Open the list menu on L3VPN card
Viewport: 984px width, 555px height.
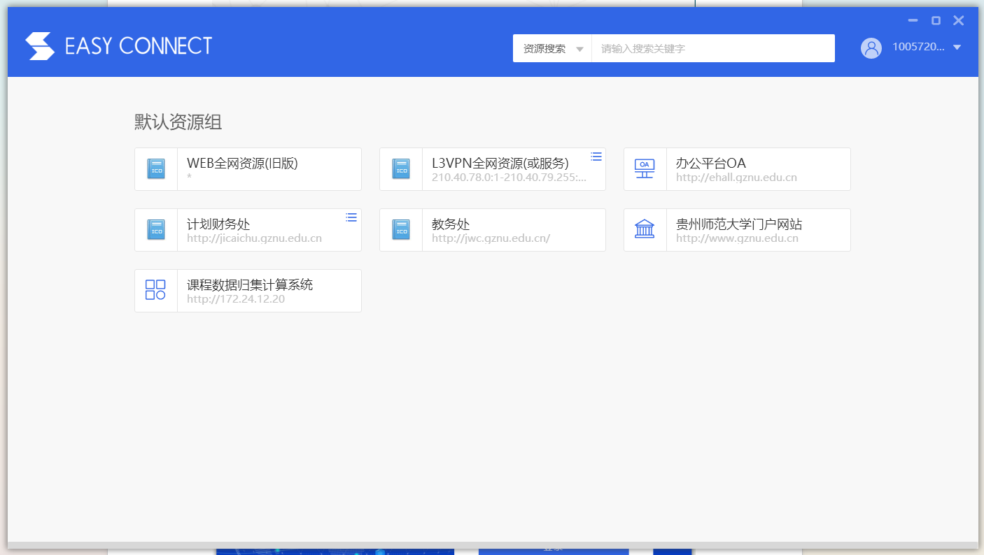tap(596, 157)
